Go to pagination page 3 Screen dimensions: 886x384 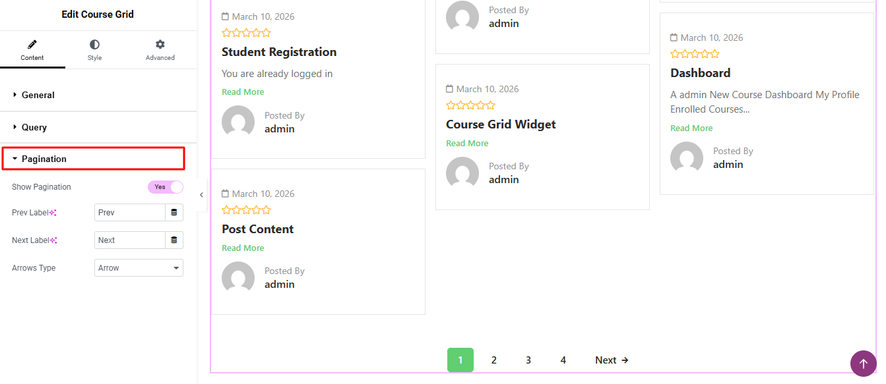point(528,360)
